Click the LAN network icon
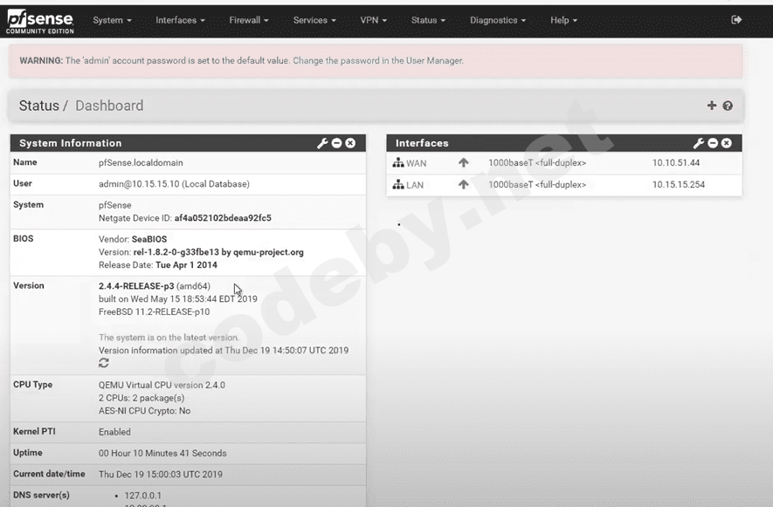The height and width of the screenshot is (507, 773). [x=397, y=185]
